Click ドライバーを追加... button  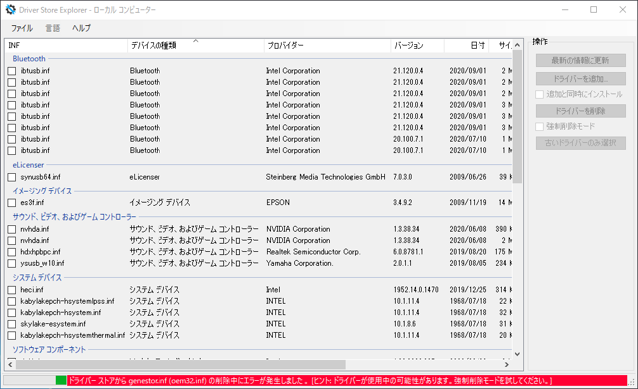coord(580,78)
